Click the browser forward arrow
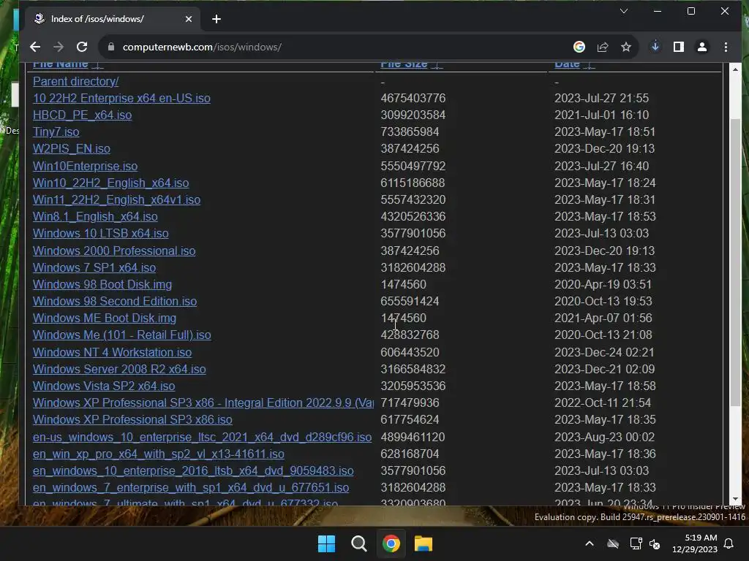 coord(59,47)
